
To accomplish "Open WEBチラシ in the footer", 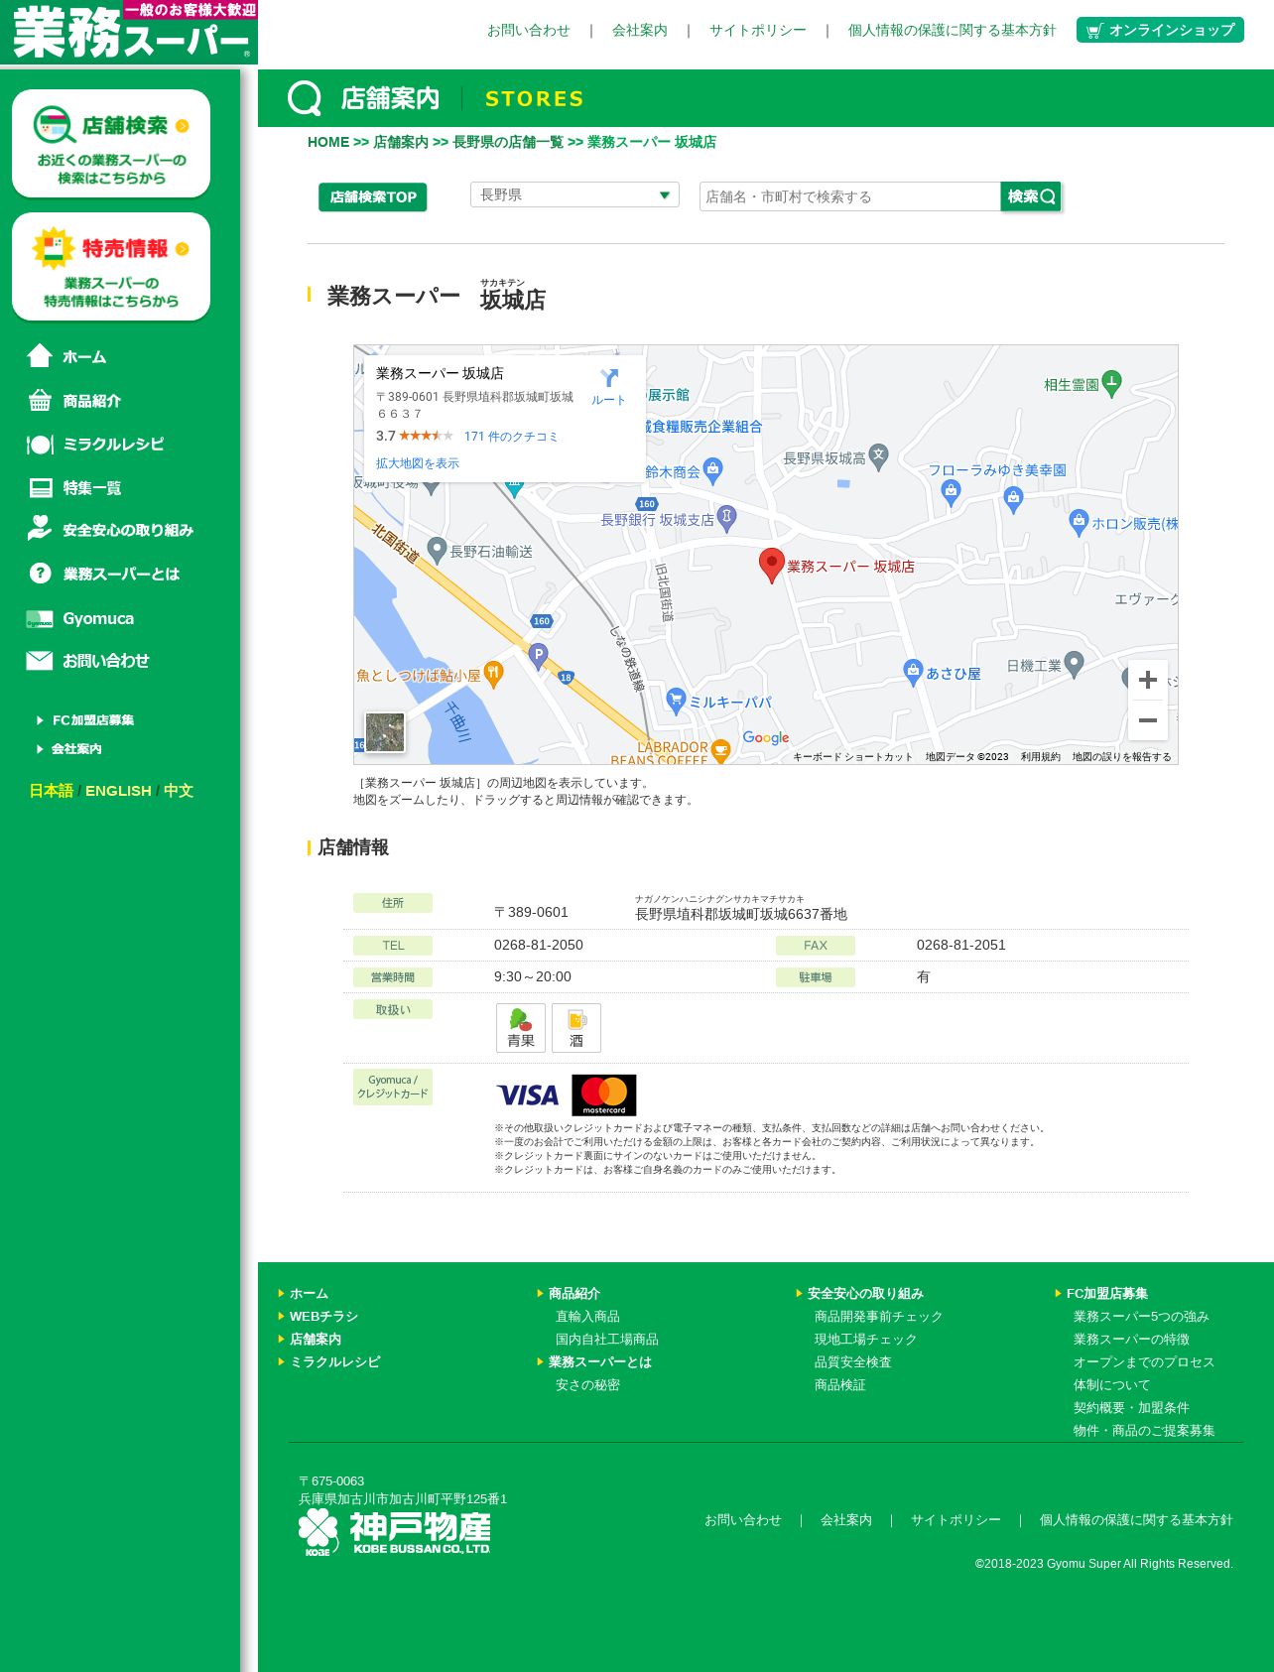I will 323,1316.
